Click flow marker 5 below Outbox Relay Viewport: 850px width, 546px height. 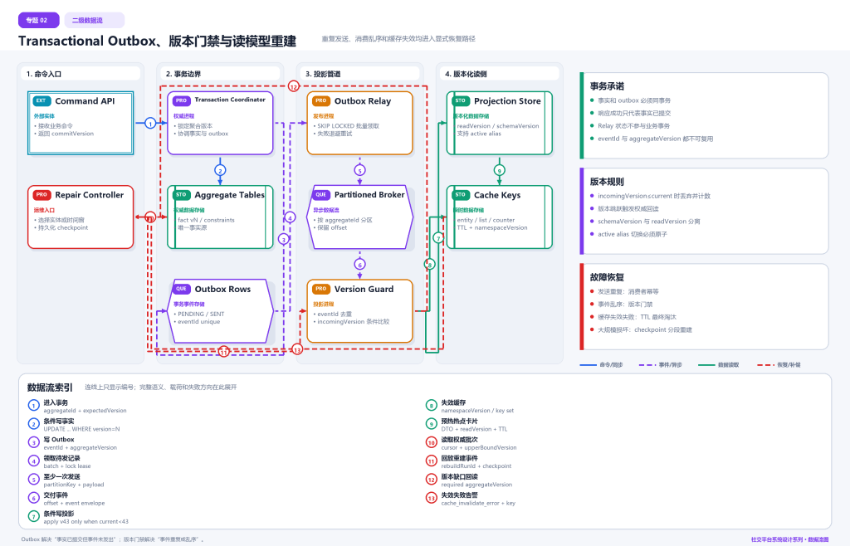click(x=359, y=171)
